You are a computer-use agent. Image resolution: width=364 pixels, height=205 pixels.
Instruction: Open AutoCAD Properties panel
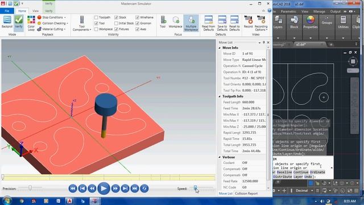pyautogui.click(x=311, y=23)
